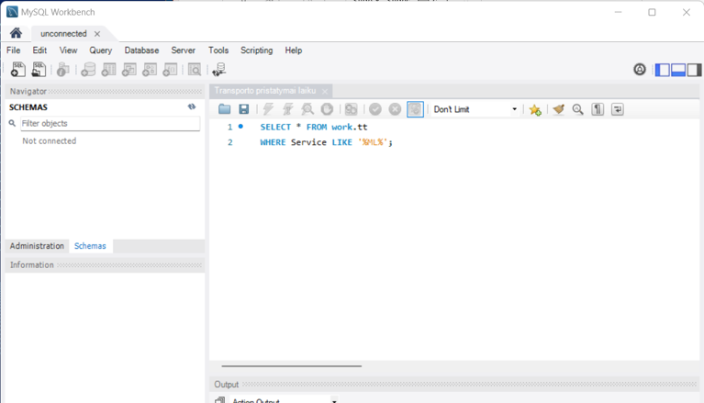Click the horizontal scrollbar under the editor

click(x=291, y=366)
